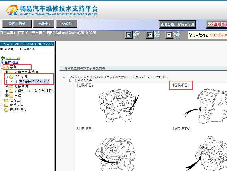227x171 pixels.
Task: Go back with the <<后退 button
Action: (x=44, y=24)
